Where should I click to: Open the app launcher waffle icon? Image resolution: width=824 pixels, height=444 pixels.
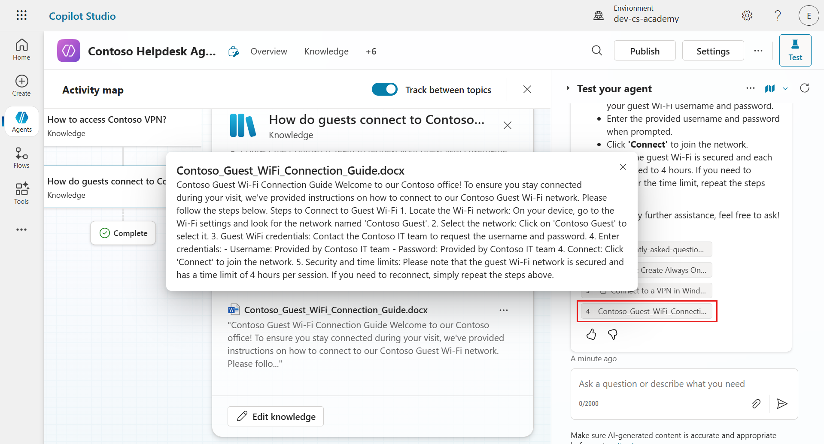coord(21,15)
